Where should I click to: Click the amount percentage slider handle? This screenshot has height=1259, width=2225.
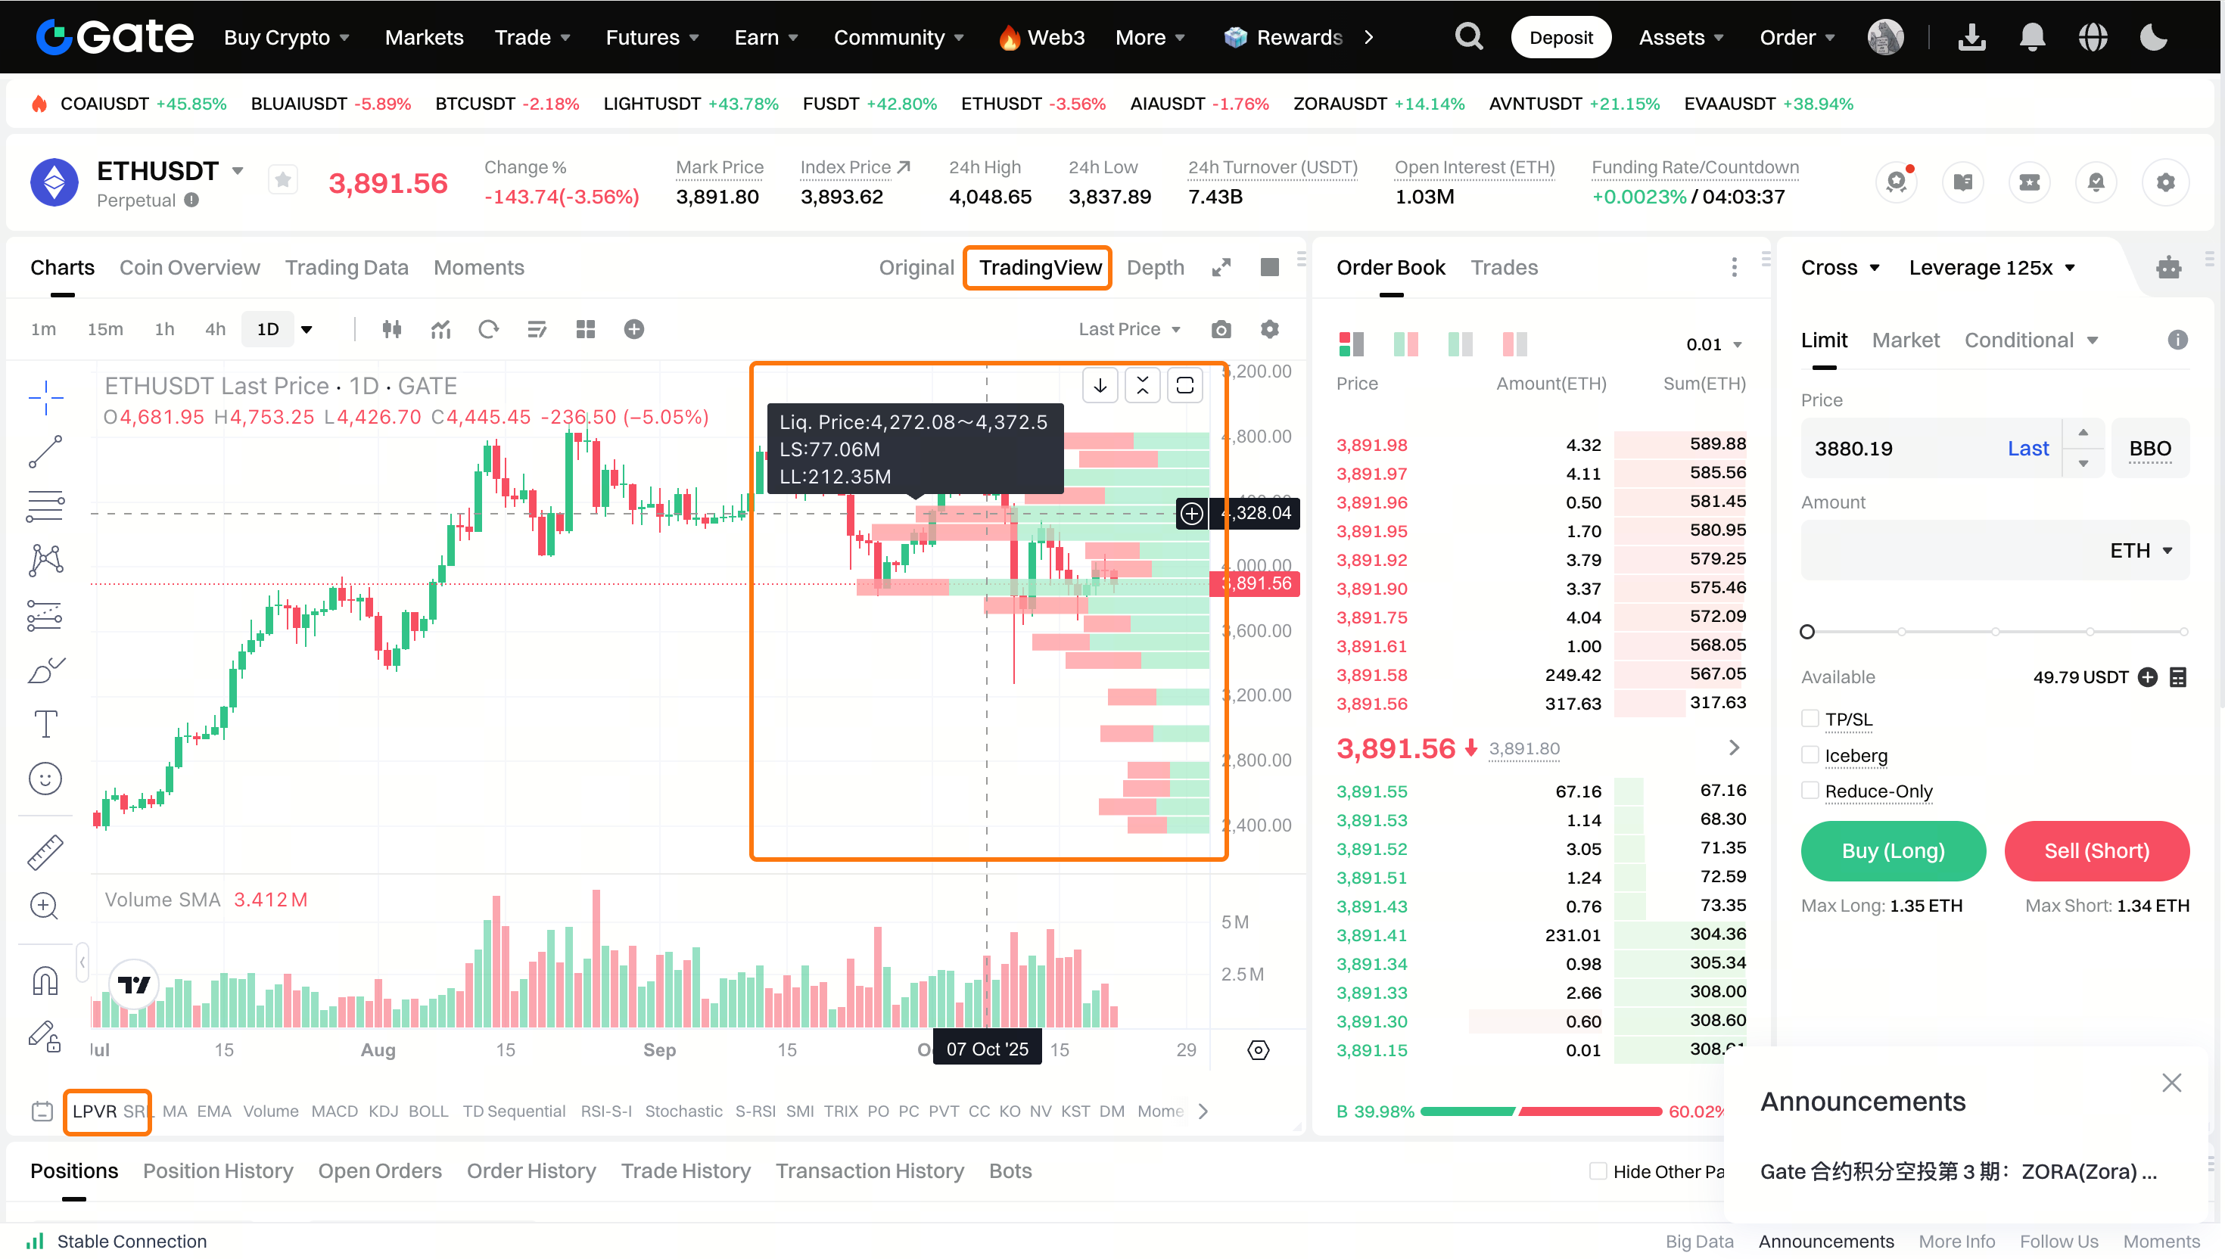point(1806,632)
